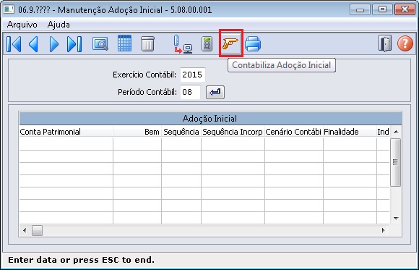
Task: Click the Finalidade column header
Action: [350, 132]
